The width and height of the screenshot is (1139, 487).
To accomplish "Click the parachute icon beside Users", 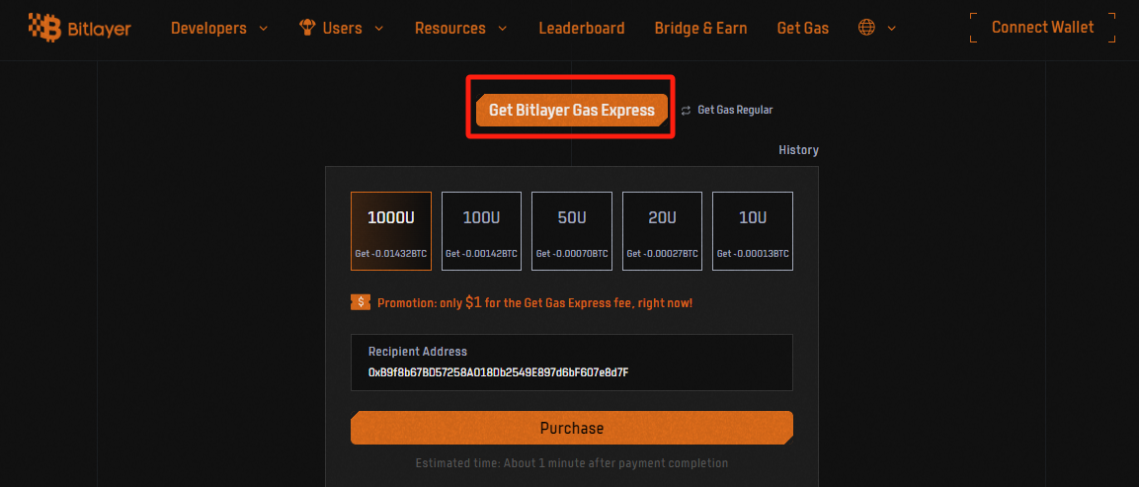I will (x=307, y=28).
